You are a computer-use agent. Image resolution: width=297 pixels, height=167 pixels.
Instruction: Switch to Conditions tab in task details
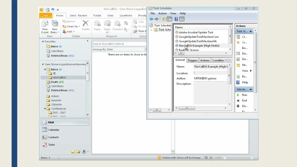(x=218, y=60)
